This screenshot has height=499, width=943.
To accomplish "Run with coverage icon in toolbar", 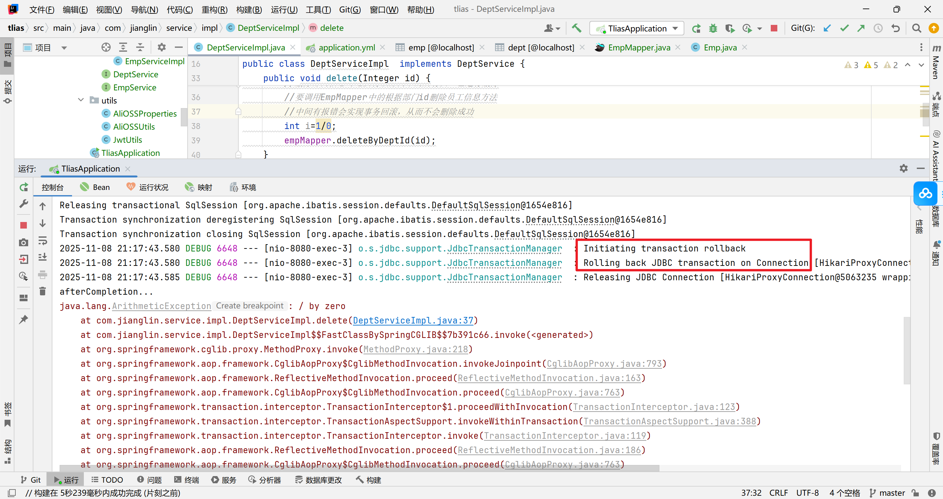I will click(730, 28).
